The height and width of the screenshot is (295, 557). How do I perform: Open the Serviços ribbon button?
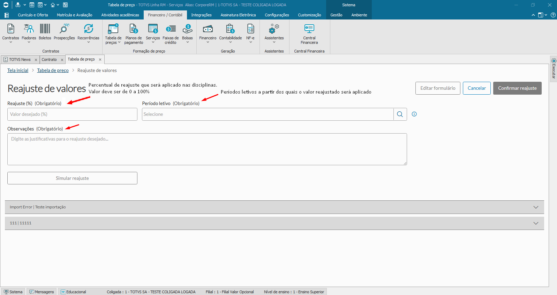click(153, 33)
